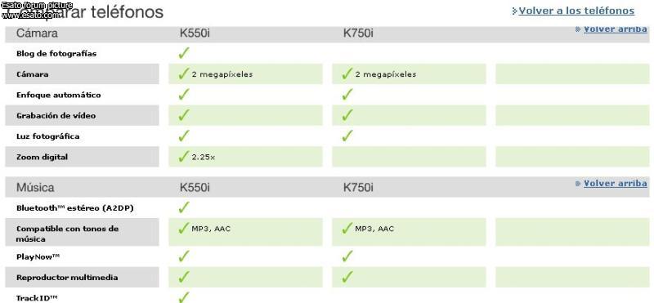The image size is (654, 303).
Task: Click the K550i Grabación de vídeo checkmark
Action: (183, 115)
